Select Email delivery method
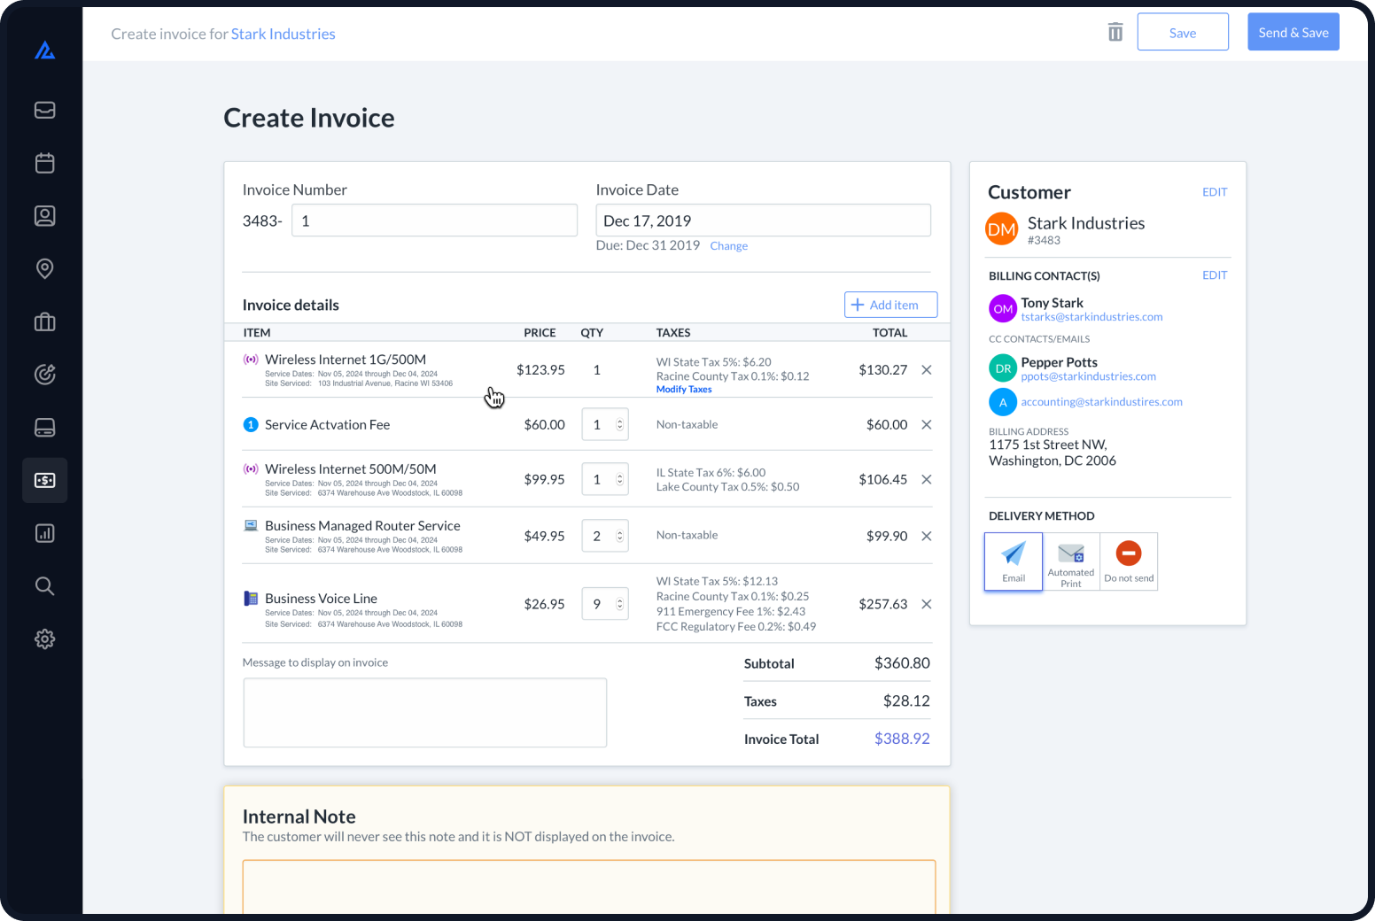Viewport: 1375px width, 921px height. click(1013, 561)
